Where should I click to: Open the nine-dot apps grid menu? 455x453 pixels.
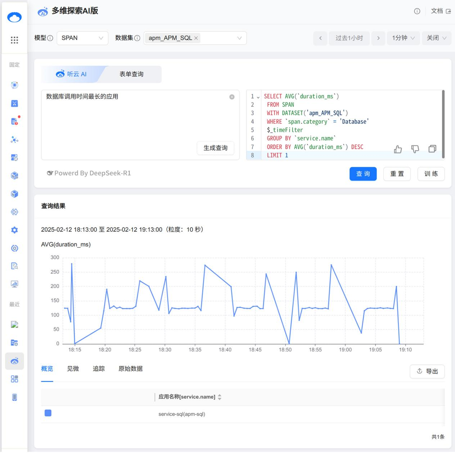(14, 40)
